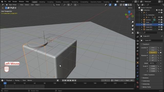The width and height of the screenshot is (164, 92).
Task: Open the timeline Keying popover
Action: click(18, 80)
